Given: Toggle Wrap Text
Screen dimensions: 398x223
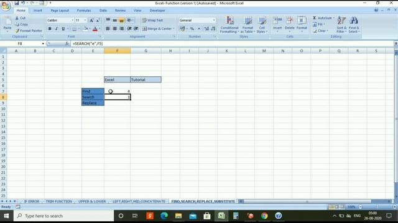Looking at the screenshot, I should pyautogui.click(x=152, y=20).
